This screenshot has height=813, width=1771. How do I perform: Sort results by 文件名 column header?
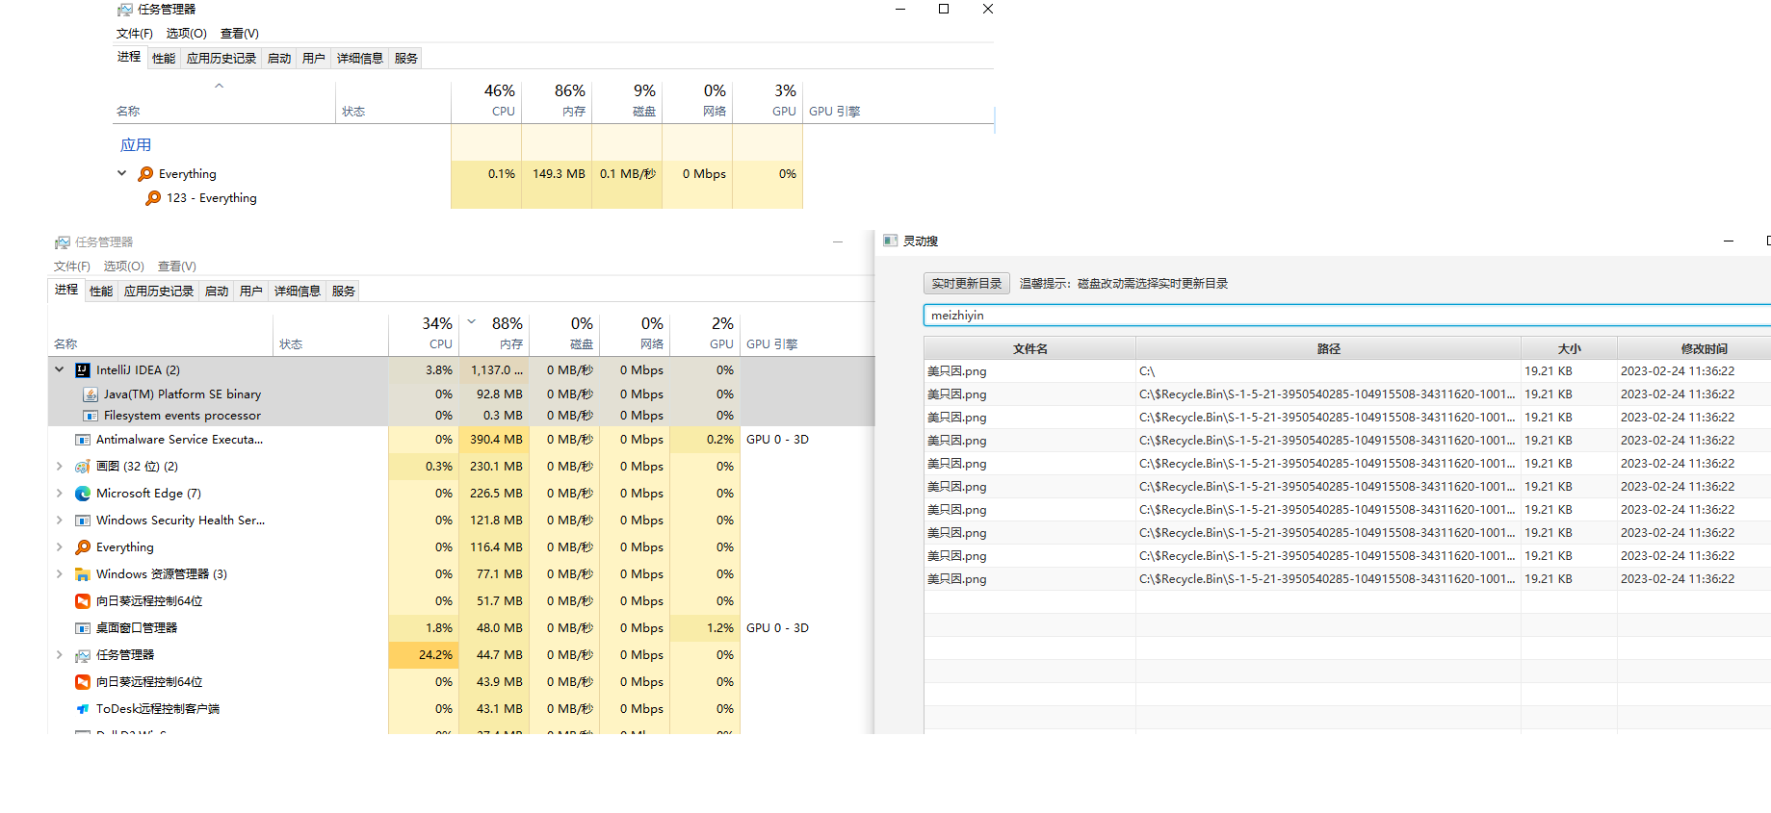[x=1029, y=348]
